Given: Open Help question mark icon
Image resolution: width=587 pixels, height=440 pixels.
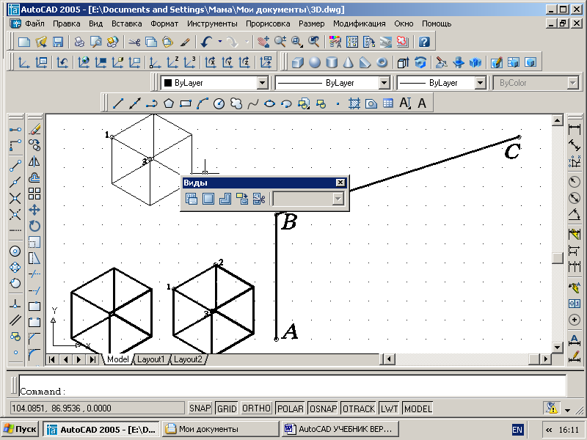Looking at the screenshot, I should tap(424, 42).
